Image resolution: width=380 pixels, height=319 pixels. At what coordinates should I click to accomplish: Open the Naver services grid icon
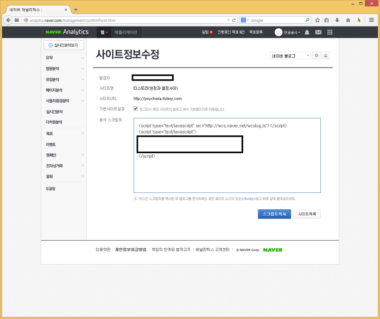(330, 32)
